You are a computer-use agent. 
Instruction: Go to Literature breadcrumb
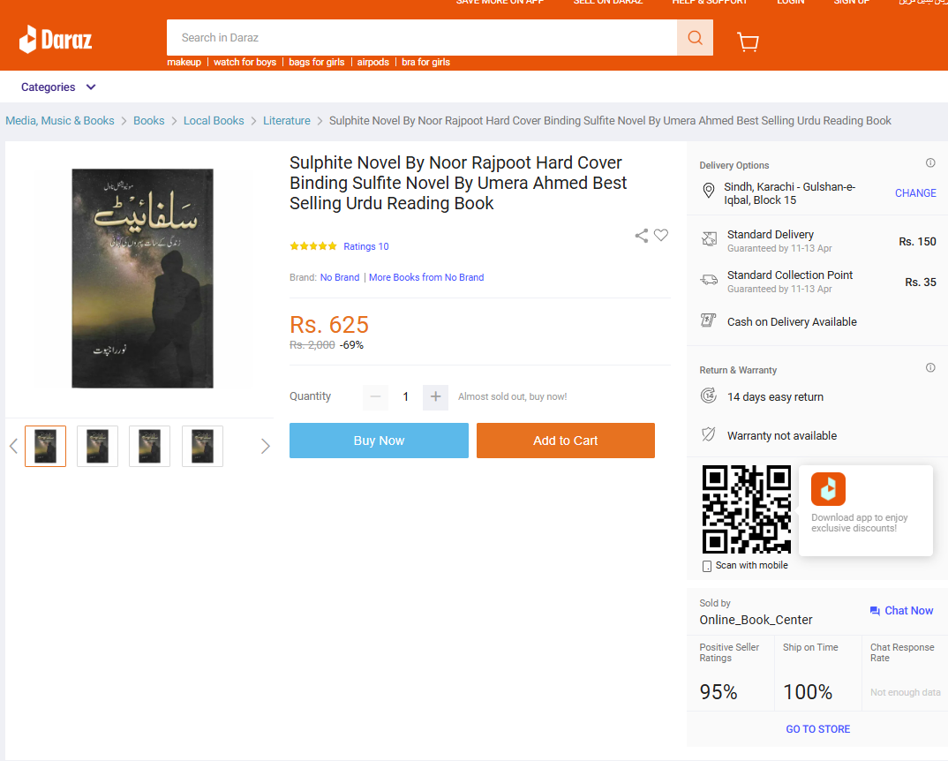[x=287, y=120]
